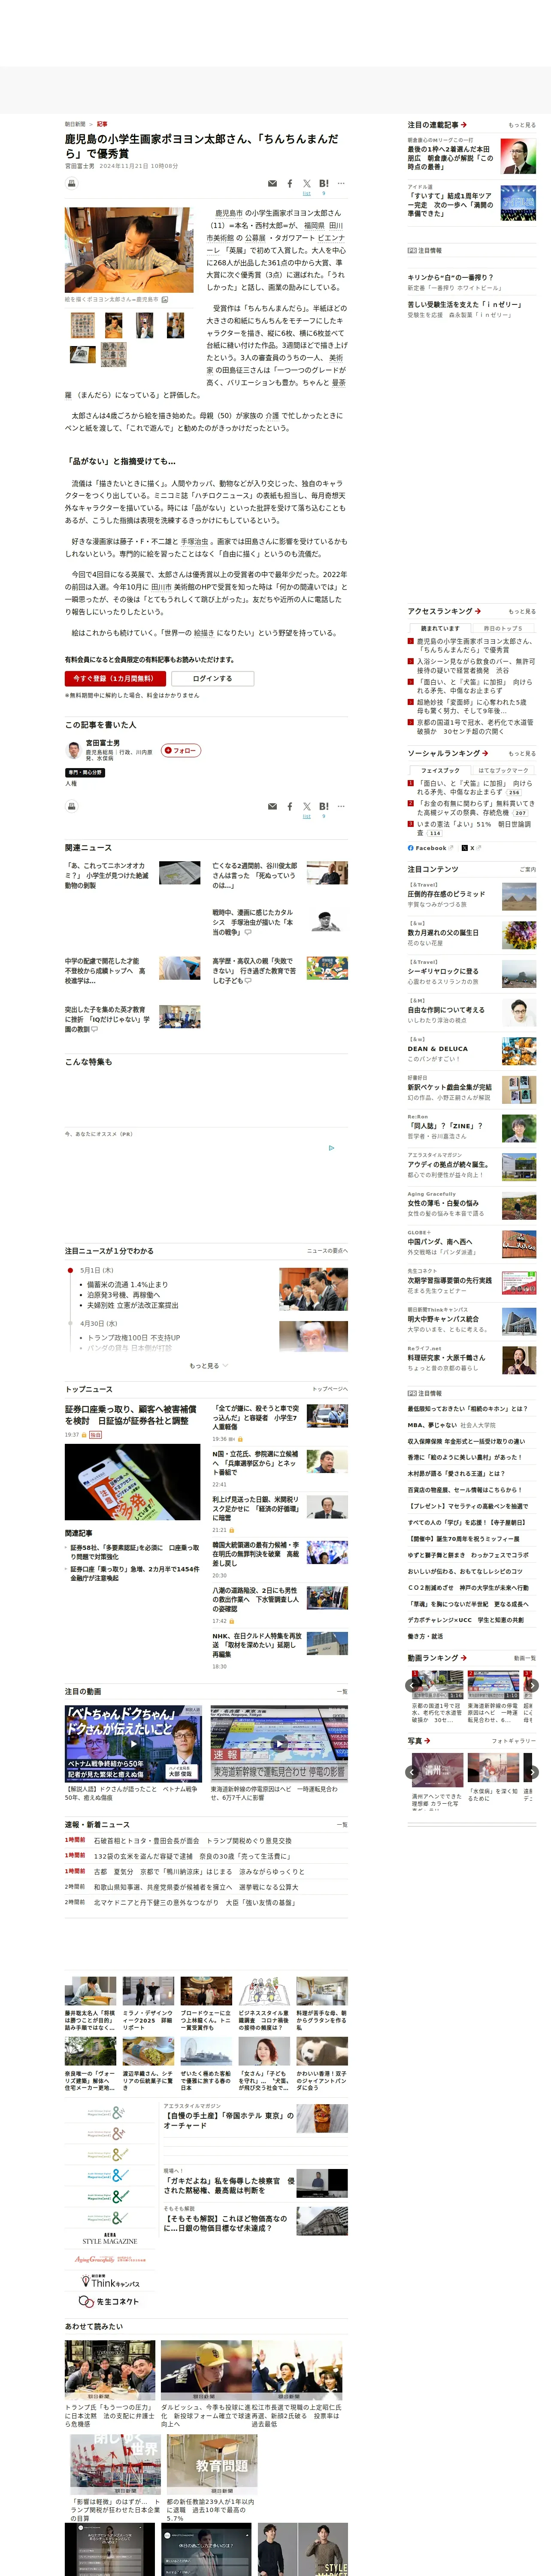Click the right arrow of the 写真 carousel
The image size is (551, 2576).
coord(532,1772)
